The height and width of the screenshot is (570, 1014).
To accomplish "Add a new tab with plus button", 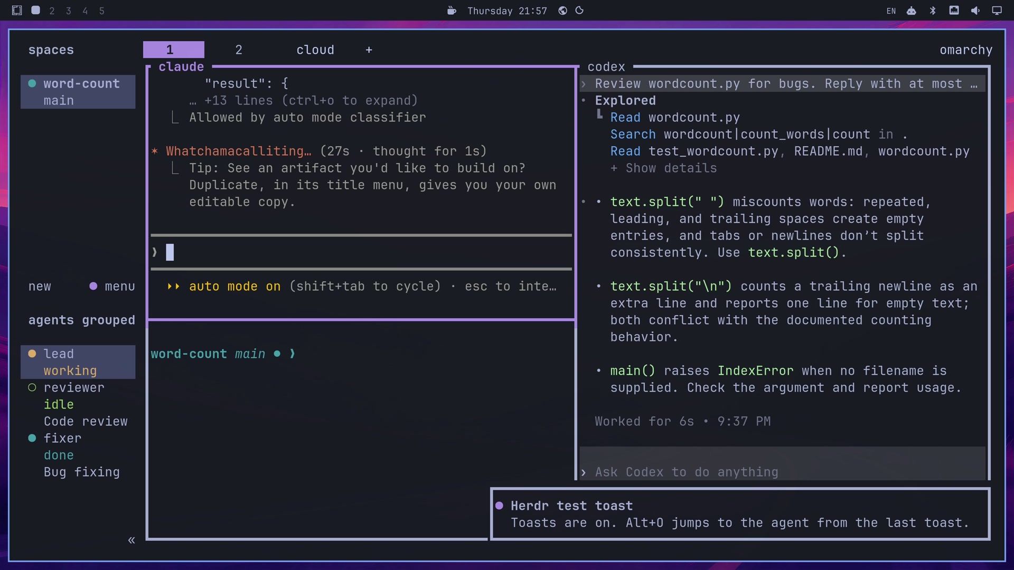I will tap(369, 50).
